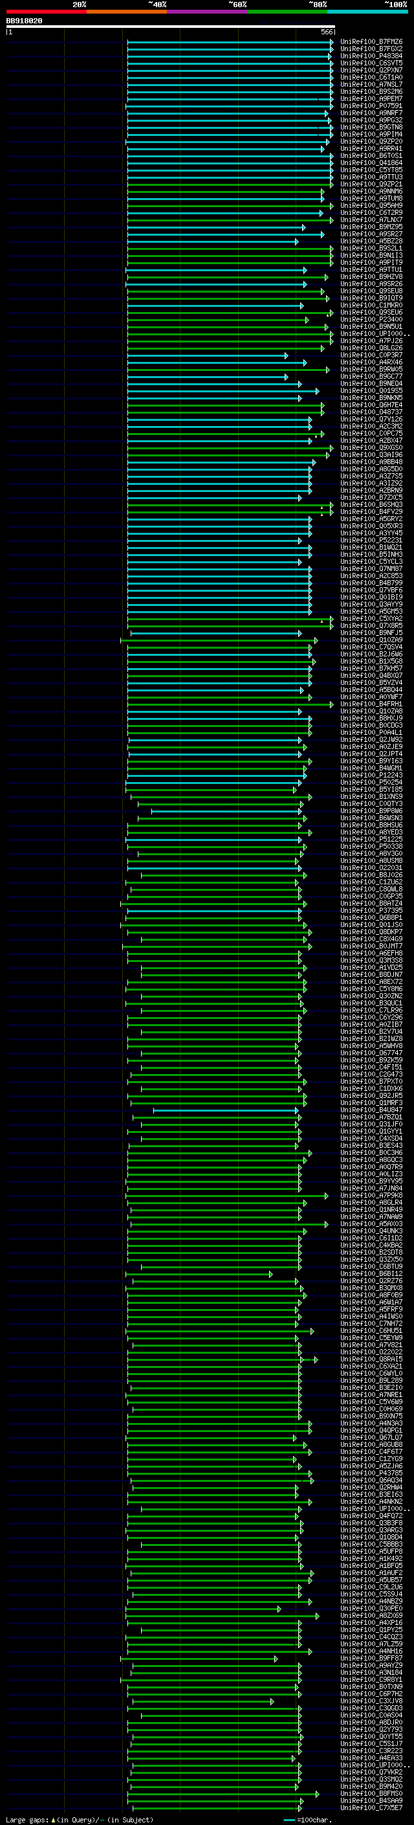
Task: Select the UniRef100_A7NSL7 entry
Action: click(371, 84)
